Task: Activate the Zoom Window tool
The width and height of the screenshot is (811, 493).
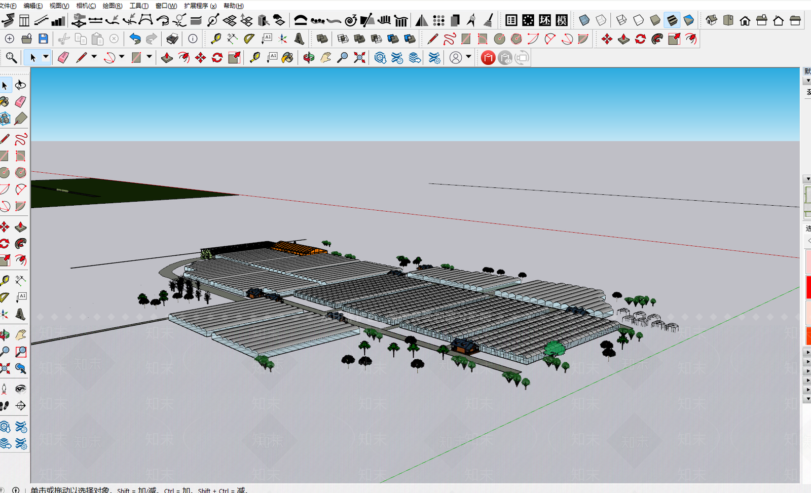Action: pyautogui.click(x=20, y=352)
